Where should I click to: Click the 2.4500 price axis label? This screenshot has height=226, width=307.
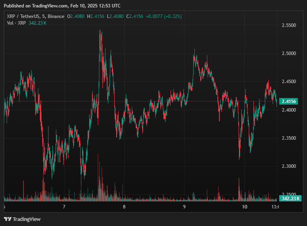pos(289,82)
